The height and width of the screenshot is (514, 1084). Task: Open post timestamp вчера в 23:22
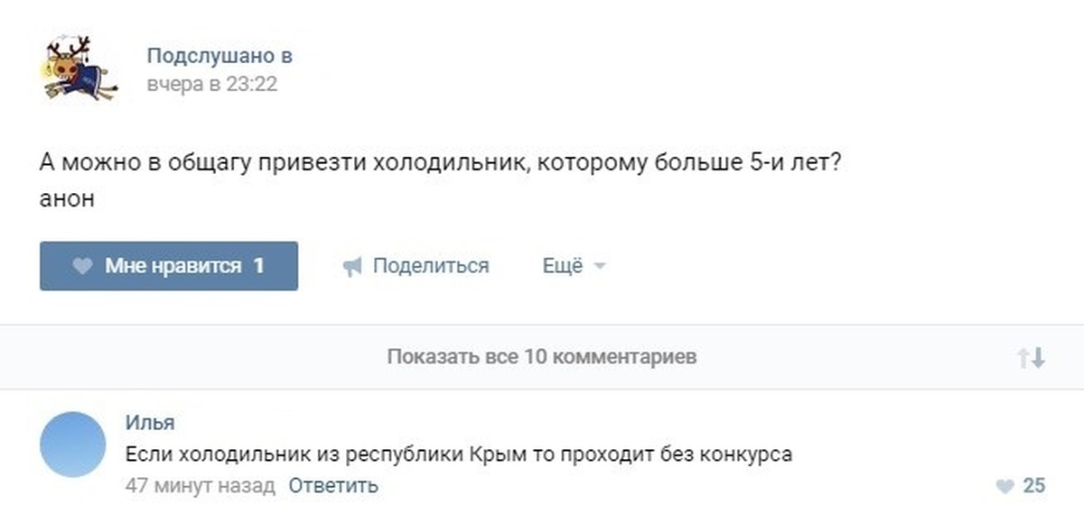point(211,85)
